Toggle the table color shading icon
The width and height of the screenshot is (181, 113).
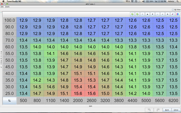pyautogui.click(x=178, y=14)
